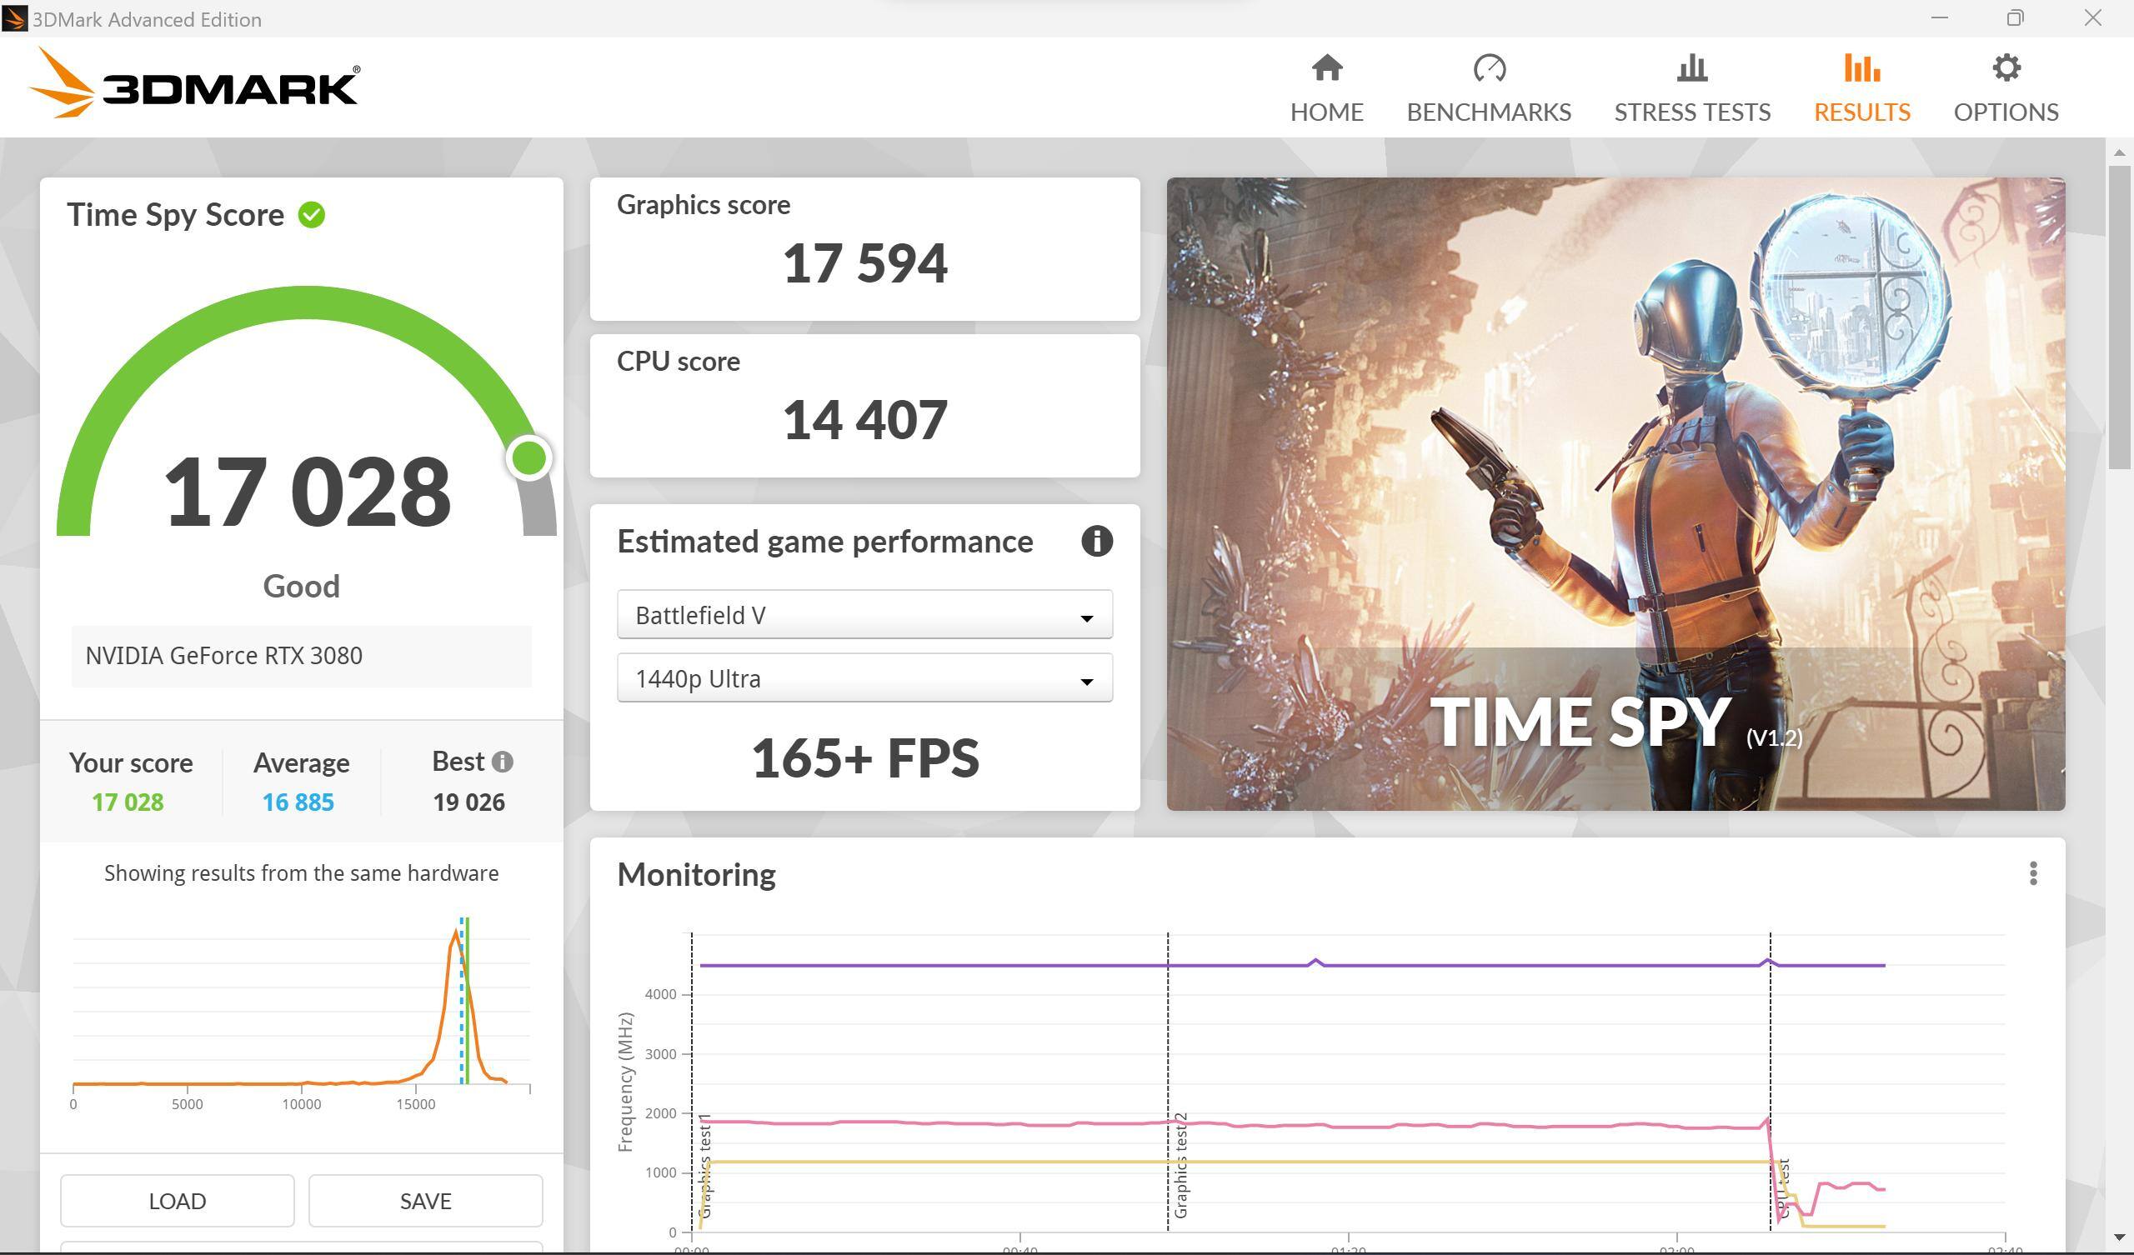
Task: Click the info icon next to Best
Action: coord(502,762)
